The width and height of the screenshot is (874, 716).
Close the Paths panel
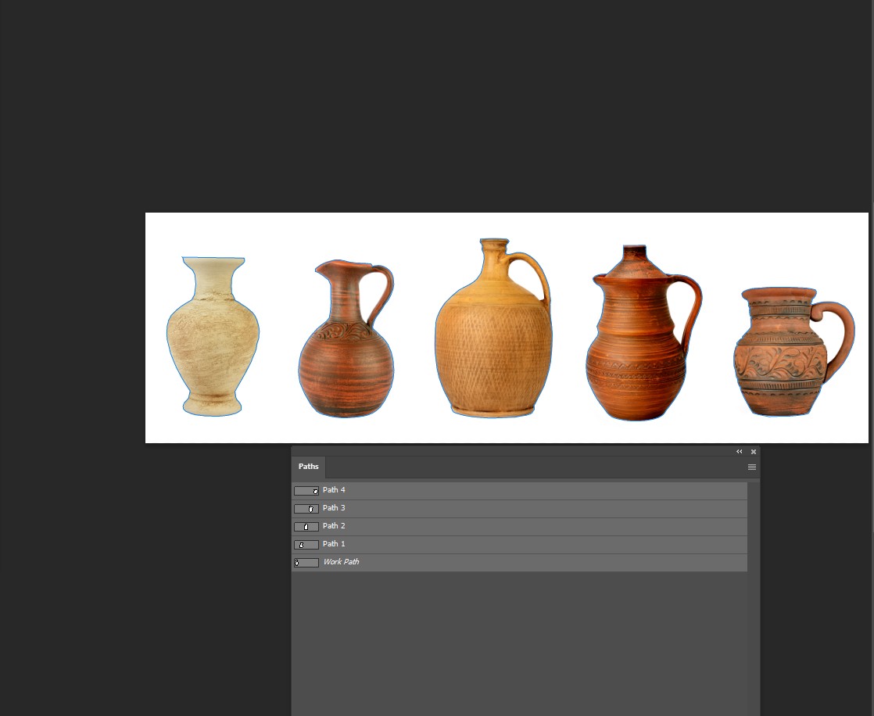(754, 452)
